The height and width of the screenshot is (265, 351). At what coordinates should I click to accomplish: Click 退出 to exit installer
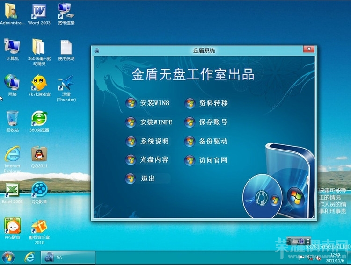[x=147, y=179]
